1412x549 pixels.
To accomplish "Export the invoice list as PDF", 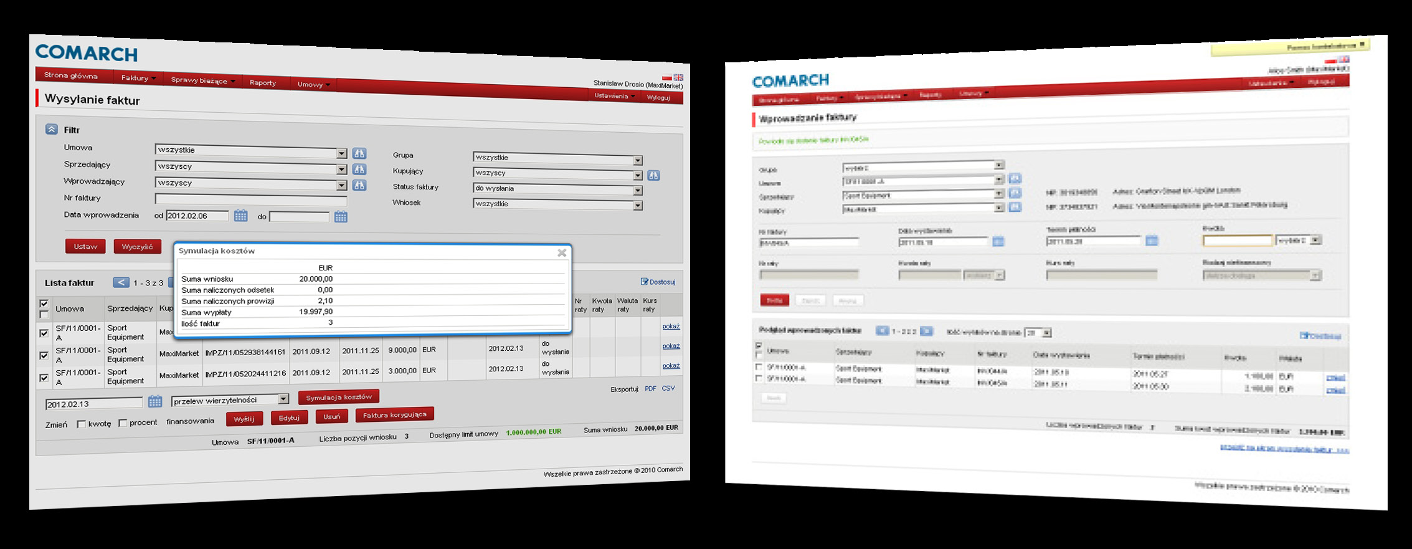I will point(650,388).
